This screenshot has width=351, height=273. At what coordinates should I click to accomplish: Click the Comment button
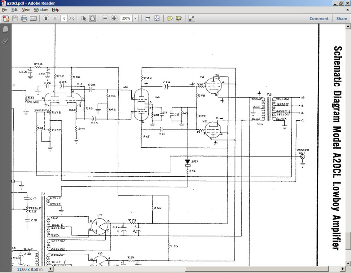click(319, 18)
